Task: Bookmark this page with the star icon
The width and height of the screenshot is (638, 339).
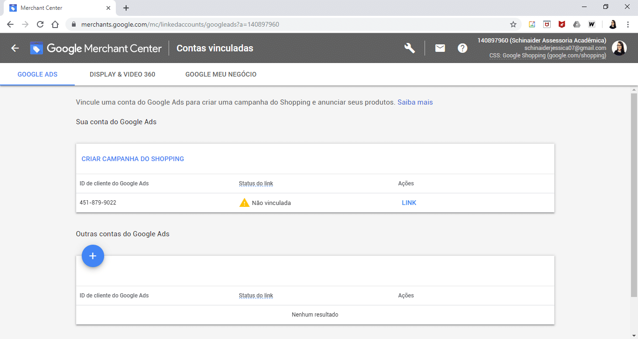Action: [513, 24]
